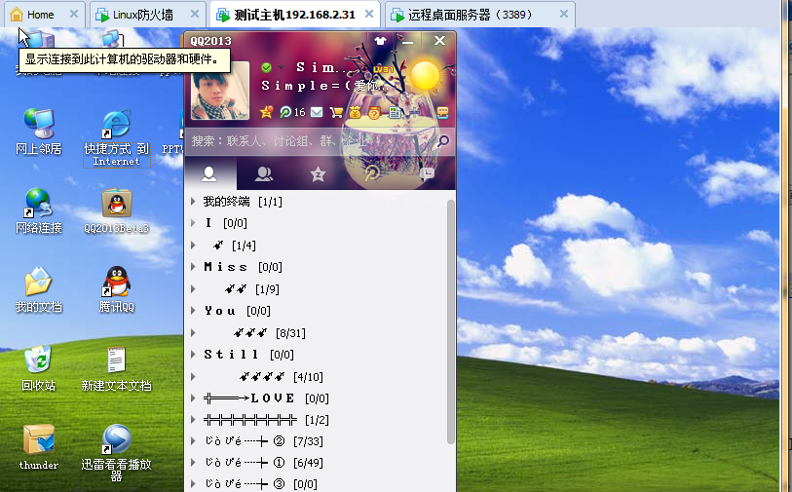This screenshot has width=792, height=492.
Task: Open the question mark graduate icon
Action: [374, 112]
